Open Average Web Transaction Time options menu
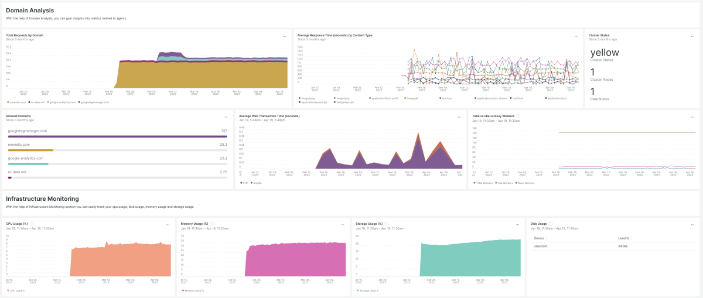 tap(459, 116)
